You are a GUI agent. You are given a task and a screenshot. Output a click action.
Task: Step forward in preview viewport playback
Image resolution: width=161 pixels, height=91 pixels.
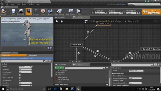[51, 48]
